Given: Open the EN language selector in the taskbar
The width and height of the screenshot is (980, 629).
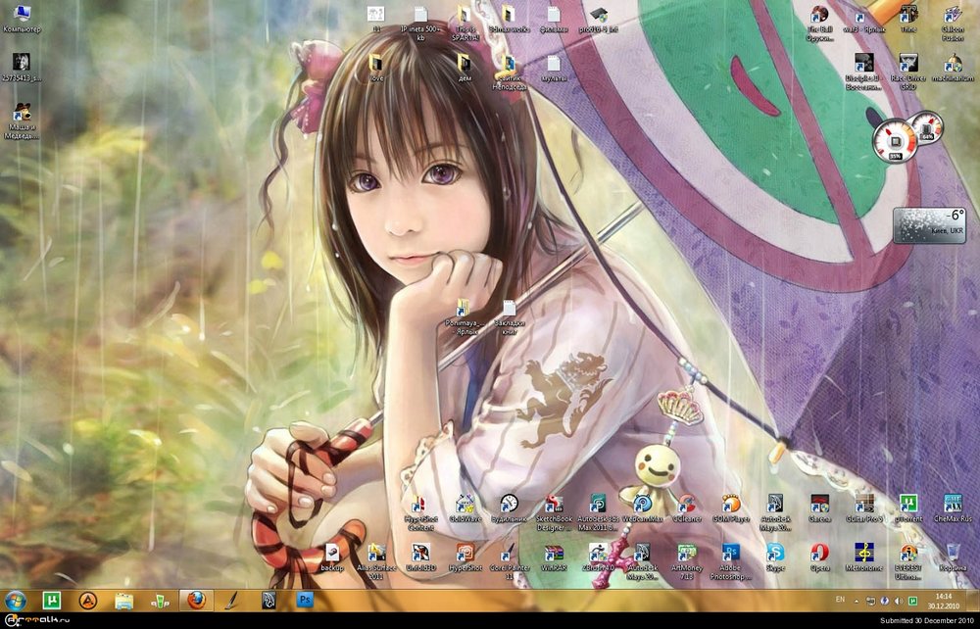Looking at the screenshot, I should tap(840, 599).
